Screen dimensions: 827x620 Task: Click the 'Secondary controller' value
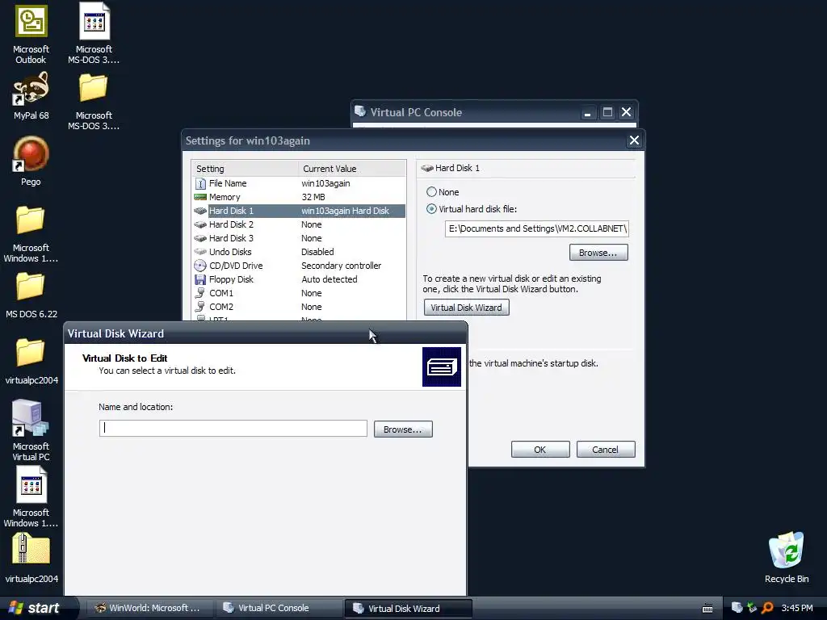(342, 266)
